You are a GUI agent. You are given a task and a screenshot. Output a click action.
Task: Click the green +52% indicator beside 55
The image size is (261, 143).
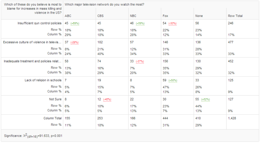pos(205,100)
